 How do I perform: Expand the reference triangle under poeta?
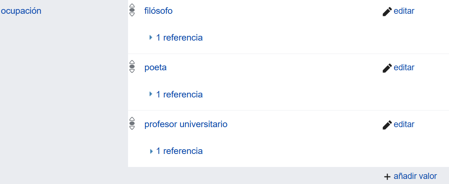(x=151, y=94)
